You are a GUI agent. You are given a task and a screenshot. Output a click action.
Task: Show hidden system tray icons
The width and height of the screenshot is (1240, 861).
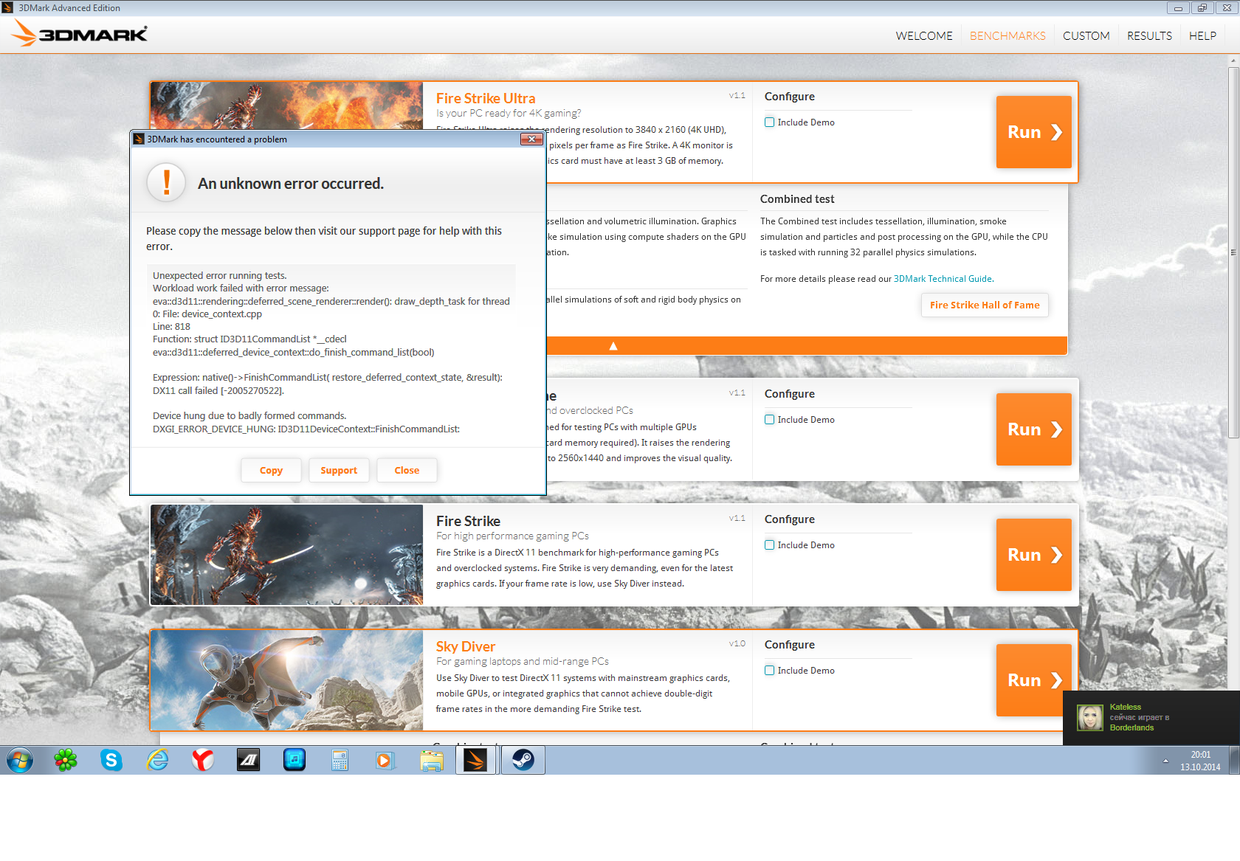(1165, 761)
